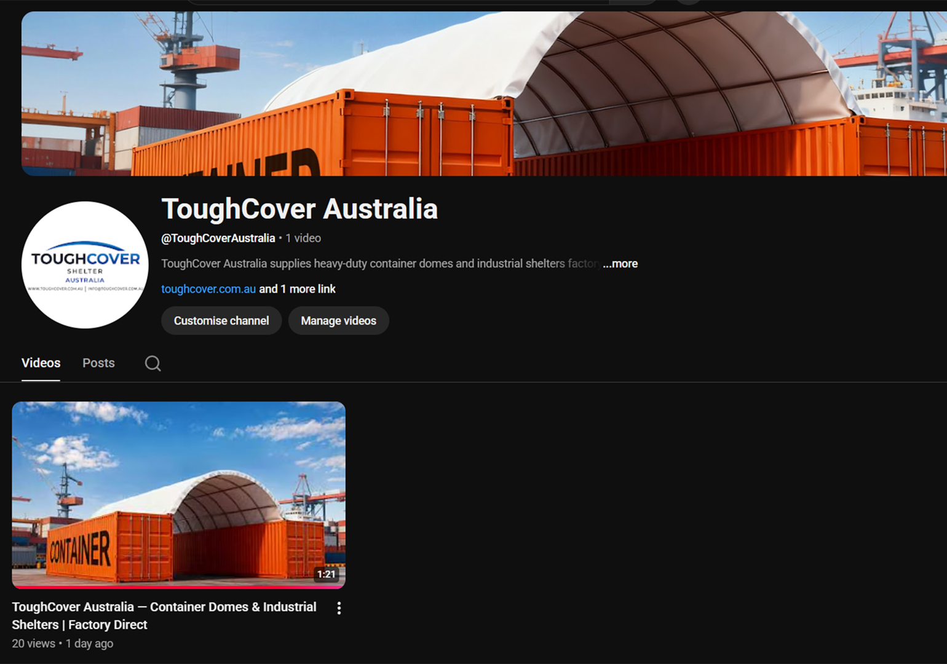The image size is (947, 664).
Task: Switch to the Posts tab
Action: [98, 363]
